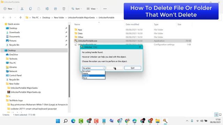Expand recent locations chevron near address bar

pos(15,18)
